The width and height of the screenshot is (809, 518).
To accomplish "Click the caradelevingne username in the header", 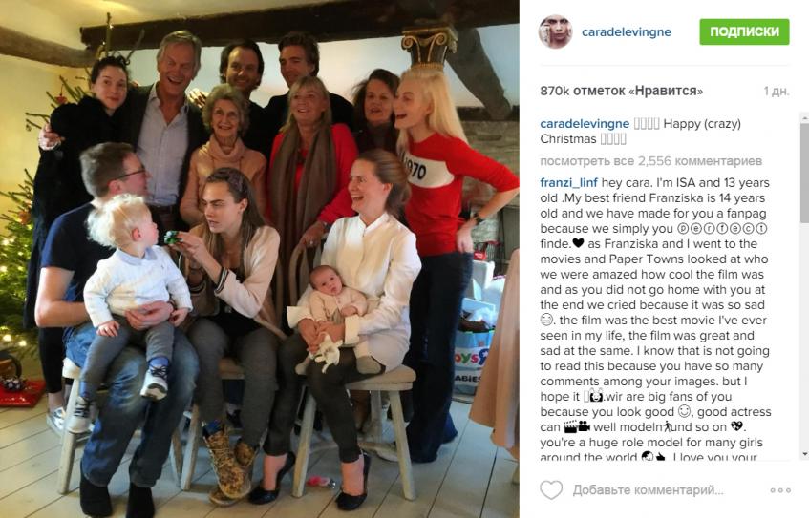I will click(x=627, y=31).
